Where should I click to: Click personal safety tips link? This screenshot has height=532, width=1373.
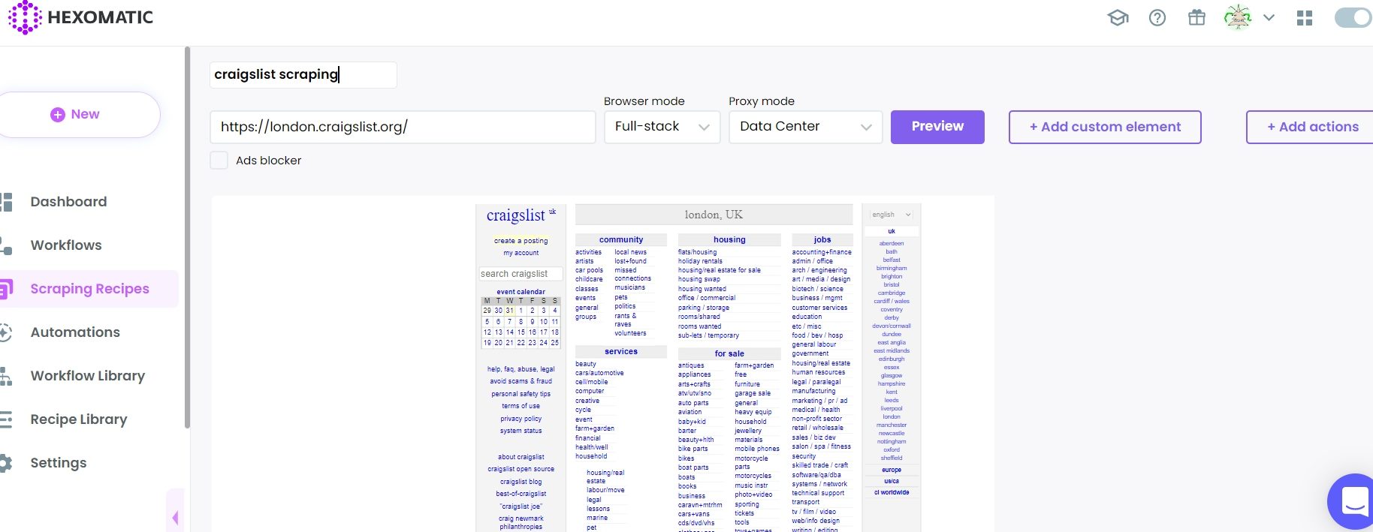pos(521,394)
